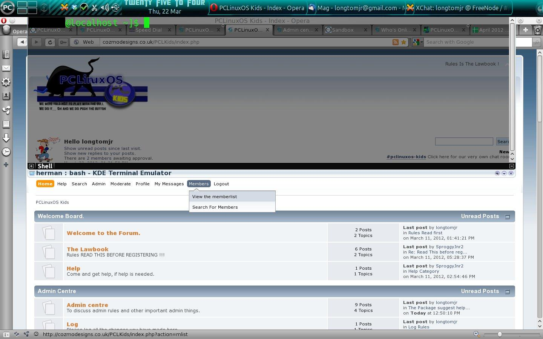Open The Lawbook board link

(87, 249)
